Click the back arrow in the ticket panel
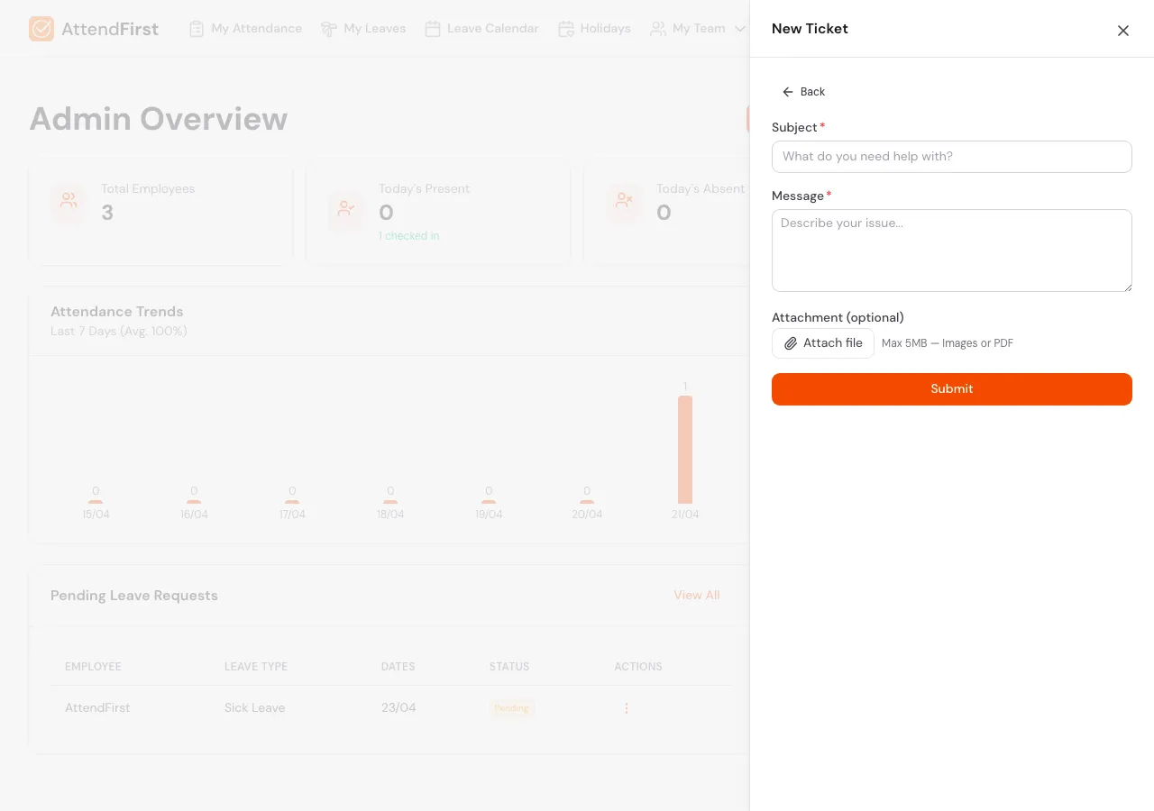Viewport: 1154px width, 811px height. click(788, 91)
